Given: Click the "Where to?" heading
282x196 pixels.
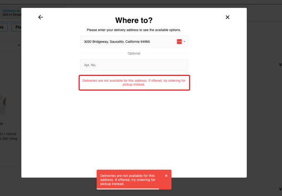Looking at the screenshot, I should (x=134, y=20).
